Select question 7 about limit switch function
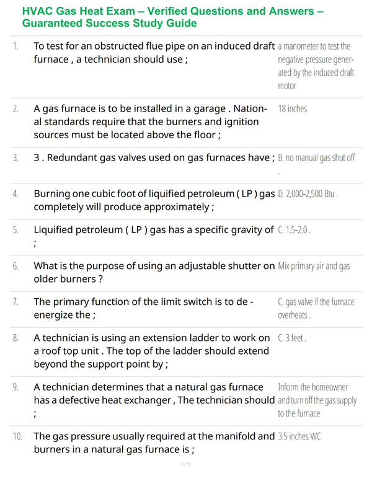 (x=144, y=308)
